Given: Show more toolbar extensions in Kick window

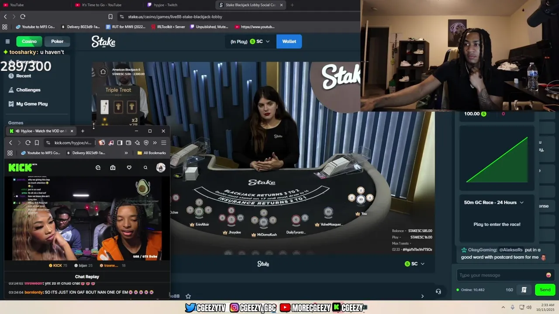Looking at the screenshot, I should coord(155,143).
